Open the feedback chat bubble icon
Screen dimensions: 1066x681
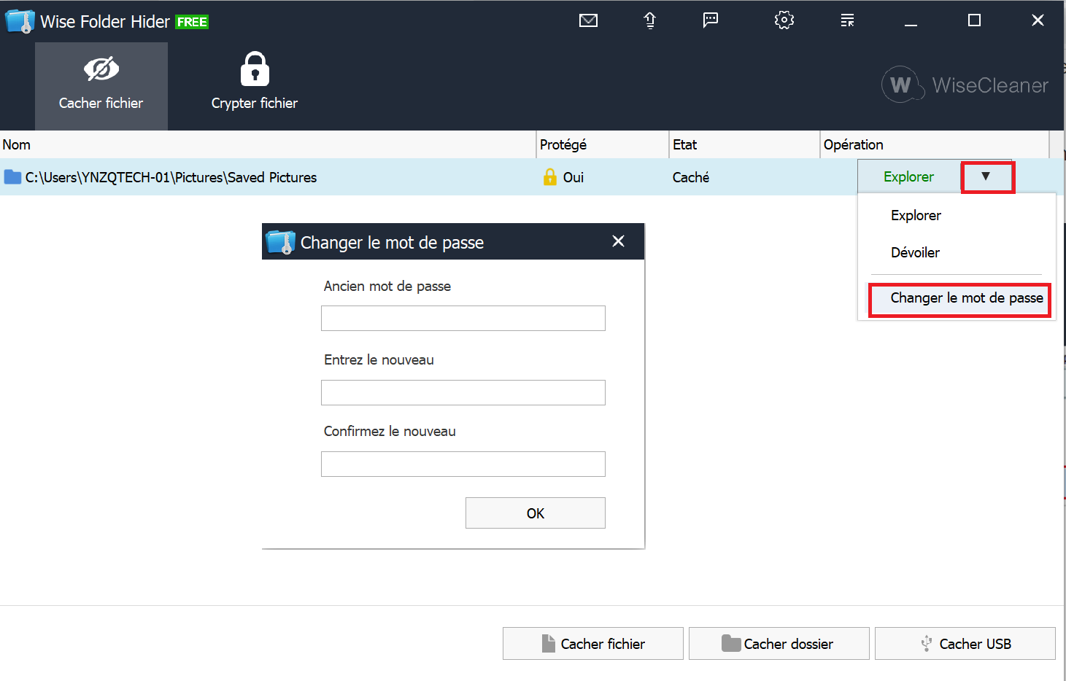tap(710, 20)
